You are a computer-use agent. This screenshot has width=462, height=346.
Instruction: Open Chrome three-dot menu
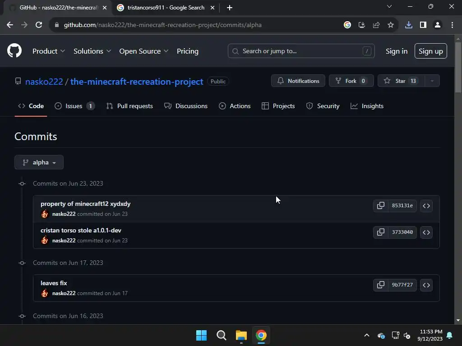(452, 25)
